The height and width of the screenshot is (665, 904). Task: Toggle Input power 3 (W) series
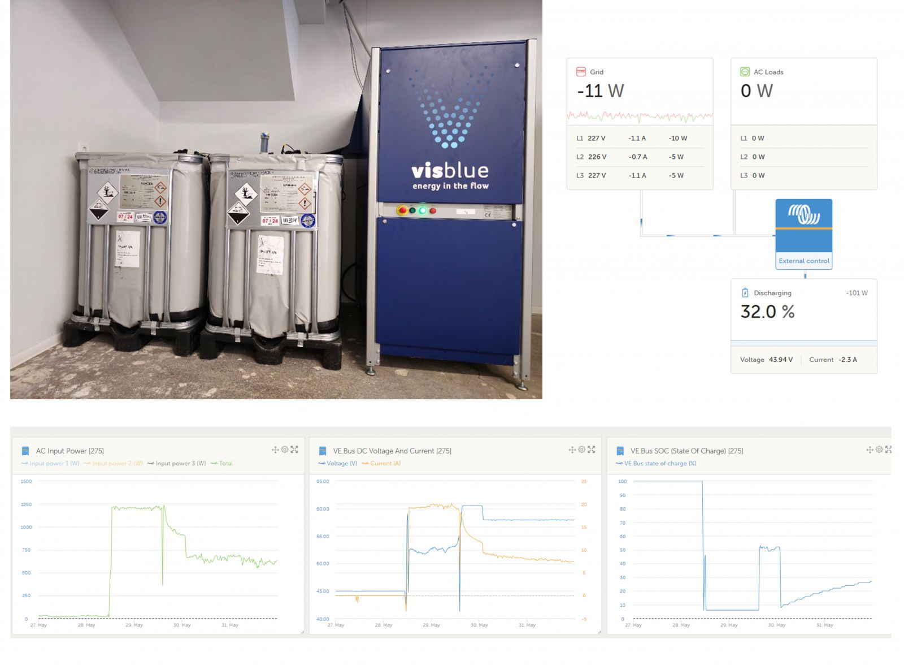(x=176, y=463)
